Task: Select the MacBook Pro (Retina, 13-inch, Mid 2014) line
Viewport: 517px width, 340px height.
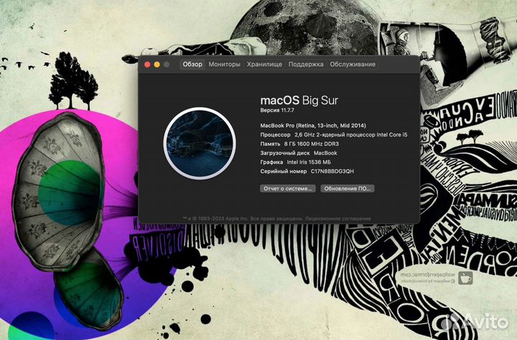Action: tap(313, 126)
